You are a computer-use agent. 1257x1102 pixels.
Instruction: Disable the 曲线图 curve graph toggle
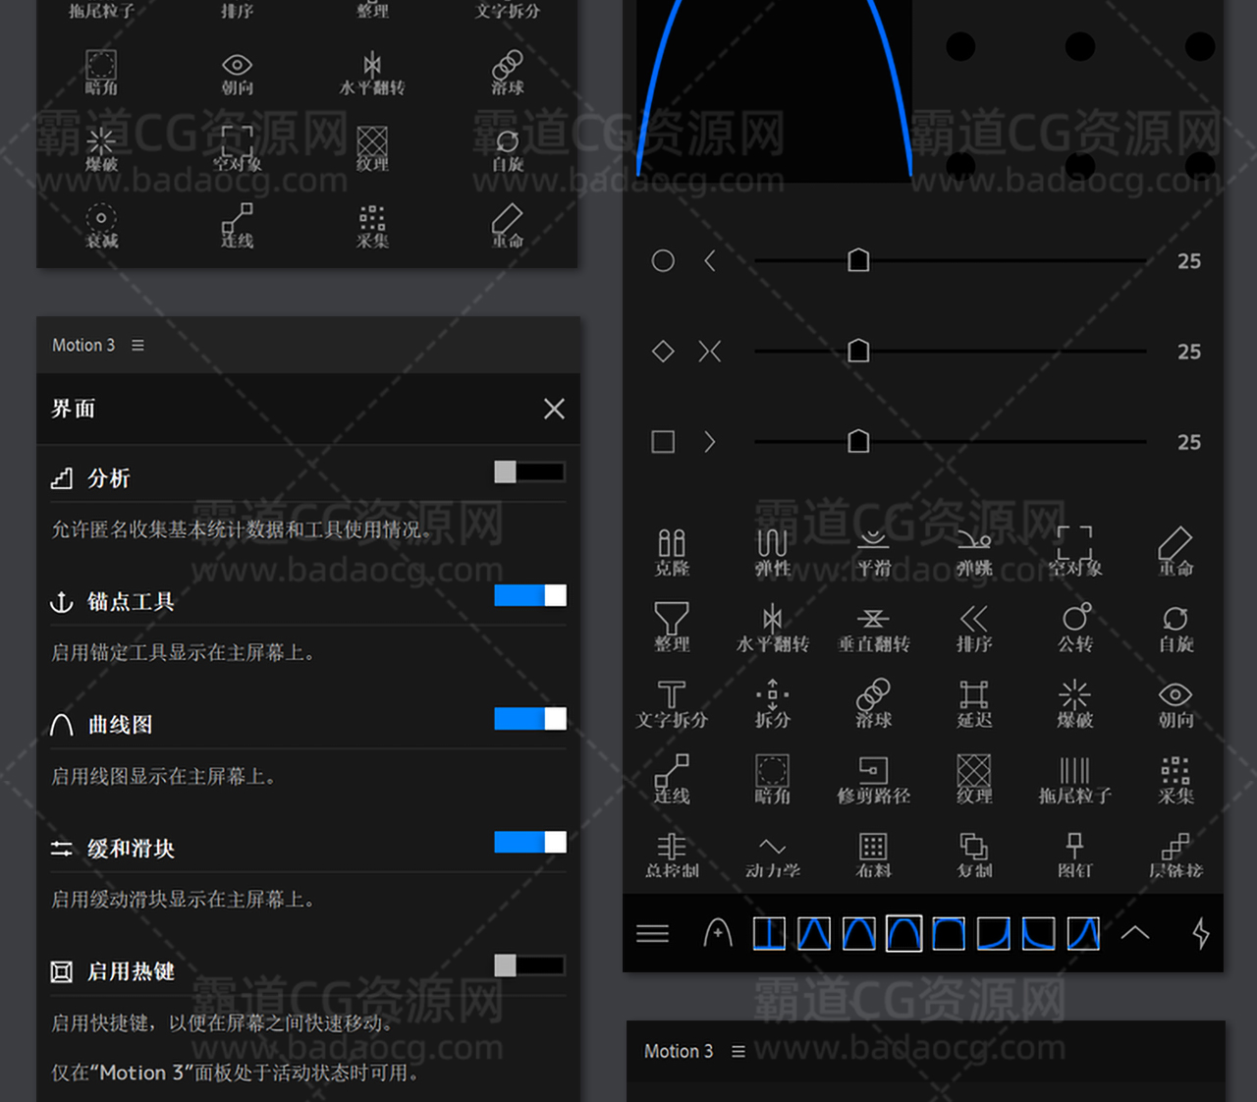pos(529,719)
